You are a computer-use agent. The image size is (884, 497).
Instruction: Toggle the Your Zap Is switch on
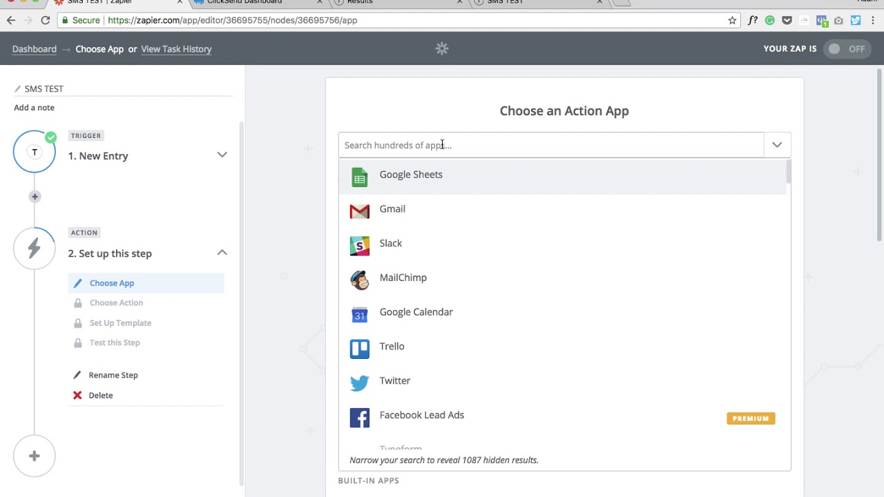[847, 49]
